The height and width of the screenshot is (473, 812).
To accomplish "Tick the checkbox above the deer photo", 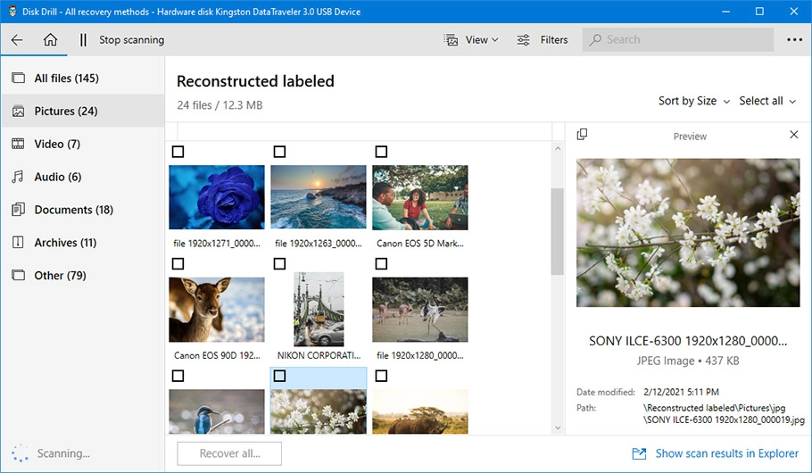I will click(178, 264).
